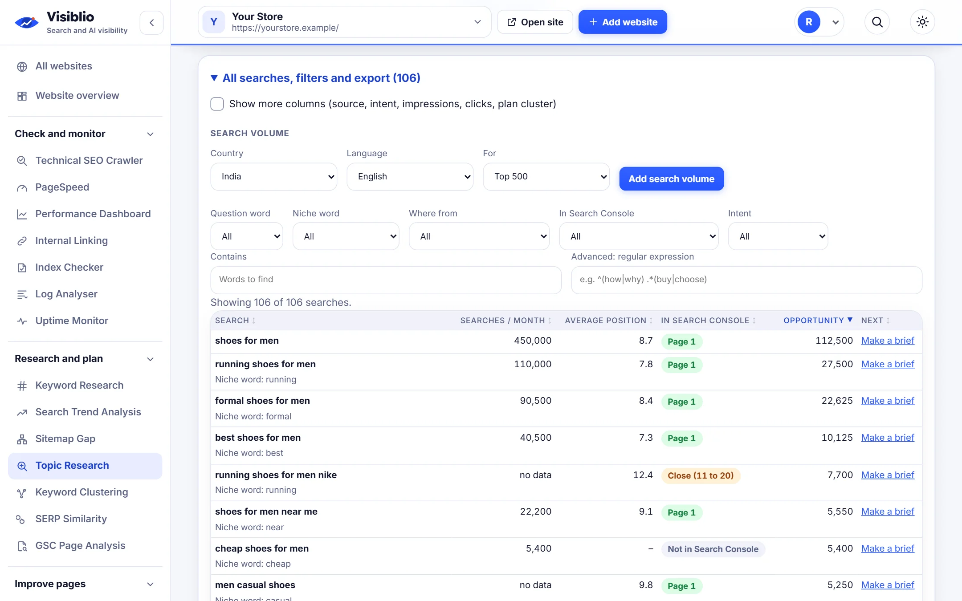Screen dimensions: 962x601
Task: Toggle light/dark theme sun icon
Action: pos(922,22)
